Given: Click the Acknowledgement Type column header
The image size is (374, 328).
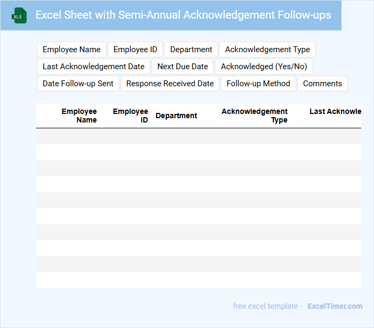Looking at the screenshot, I should tap(255, 116).
